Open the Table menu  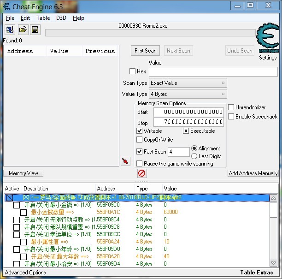(x=43, y=18)
